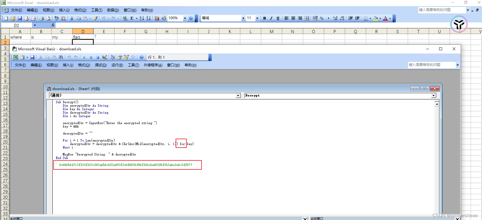This screenshot has width=482, height=220.
Task: Toggle Italic formatting
Action: 271,18
